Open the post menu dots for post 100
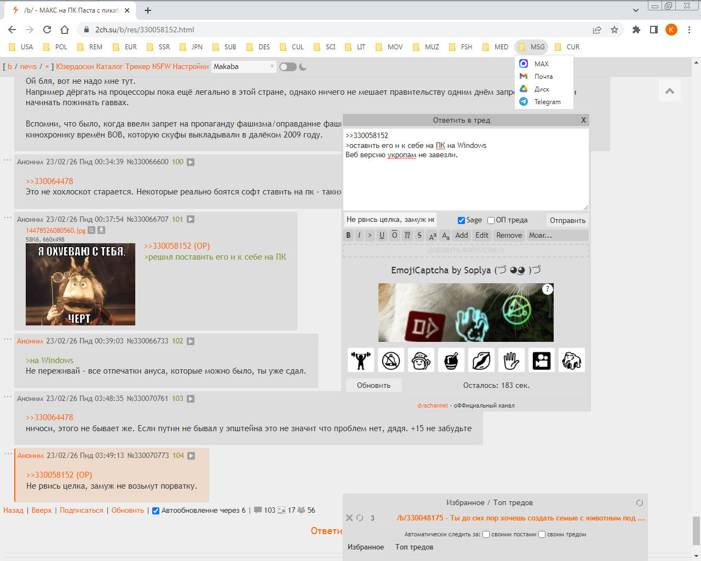Viewport: 701px width, 561px height. (8, 160)
